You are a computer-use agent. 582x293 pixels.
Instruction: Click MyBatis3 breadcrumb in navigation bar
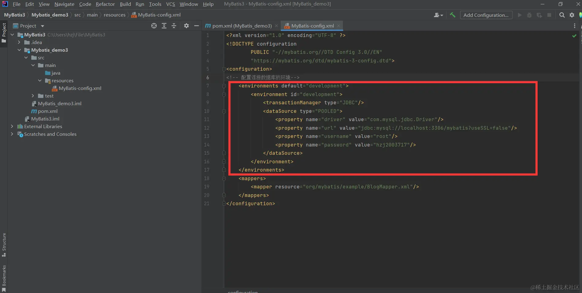tap(14, 15)
